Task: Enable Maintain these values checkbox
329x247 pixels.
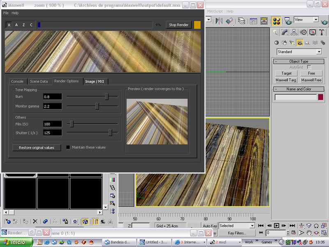Action: point(69,147)
